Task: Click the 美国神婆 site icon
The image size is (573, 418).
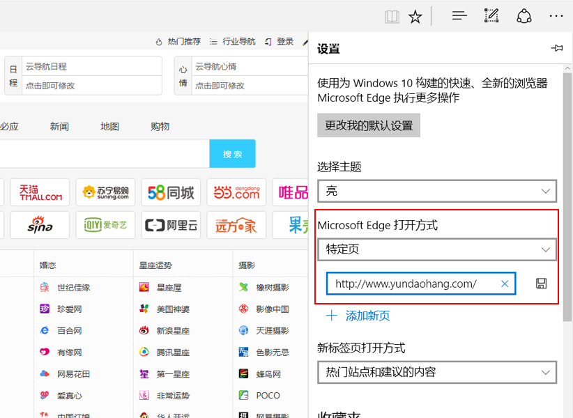Action: point(144,309)
